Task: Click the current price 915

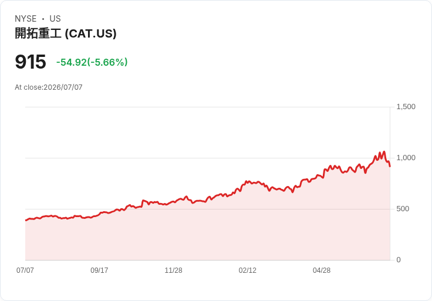Action: point(31,62)
